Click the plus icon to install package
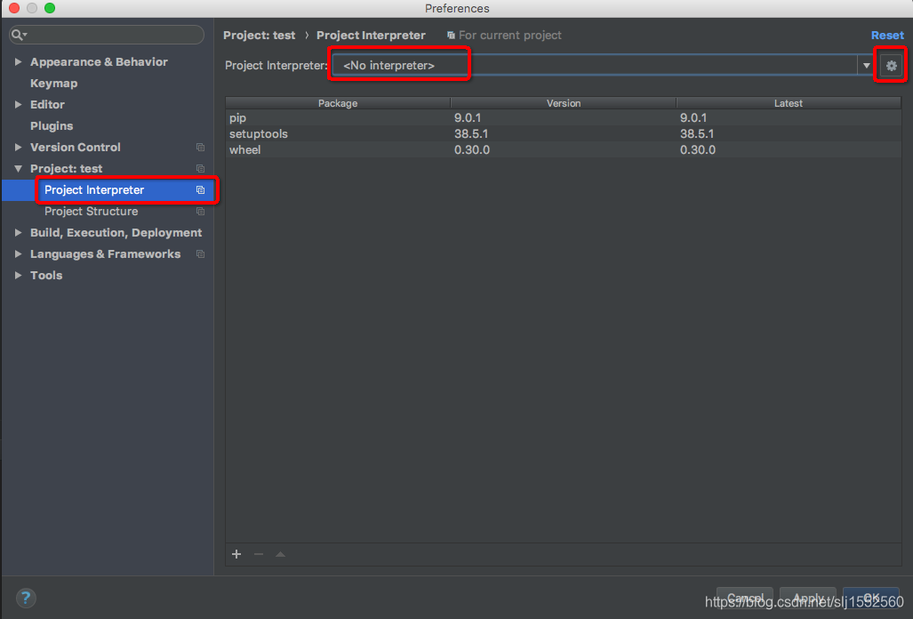913x619 pixels. pos(236,554)
